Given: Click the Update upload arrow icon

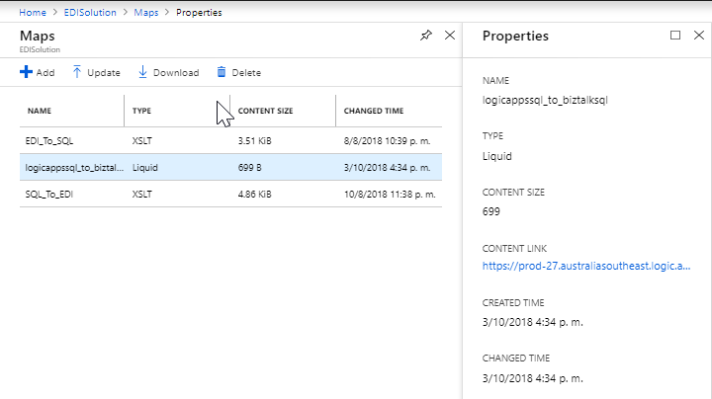Looking at the screenshot, I should [x=77, y=72].
